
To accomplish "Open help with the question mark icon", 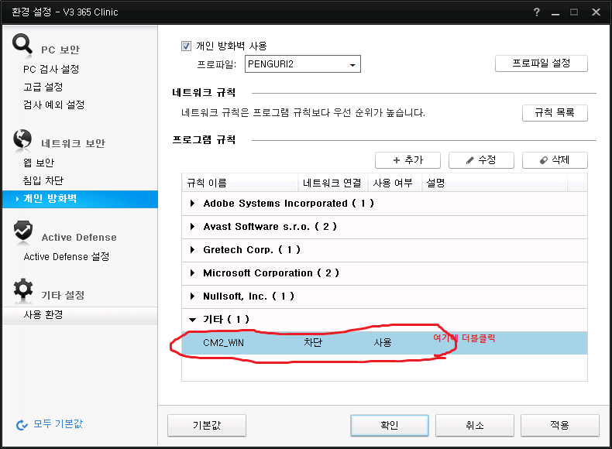I will (537, 12).
